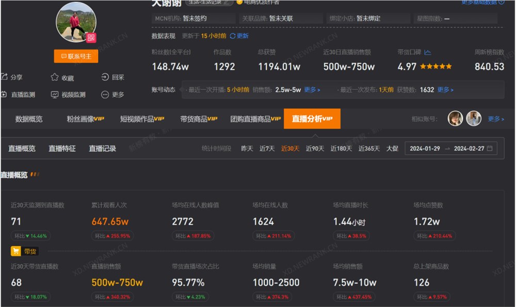Click a similar account avatar thumbnail
Viewport: 516px width, 307px height.
click(455, 119)
